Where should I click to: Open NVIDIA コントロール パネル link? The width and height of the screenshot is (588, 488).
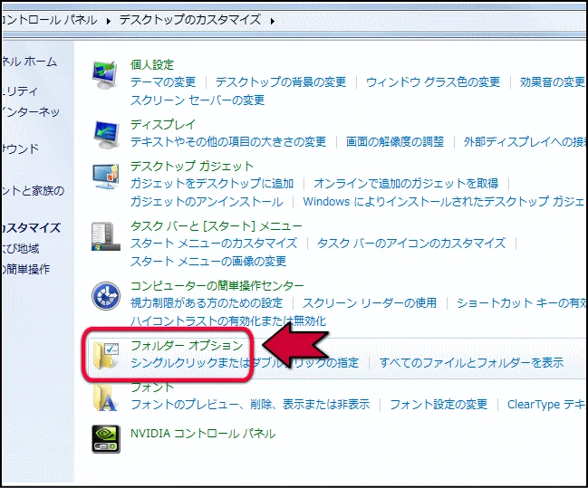click(x=203, y=434)
